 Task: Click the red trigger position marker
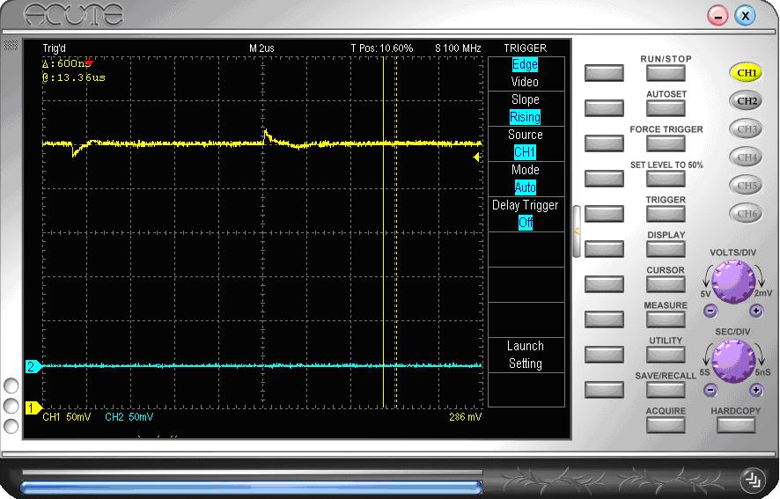pyautogui.click(x=89, y=62)
